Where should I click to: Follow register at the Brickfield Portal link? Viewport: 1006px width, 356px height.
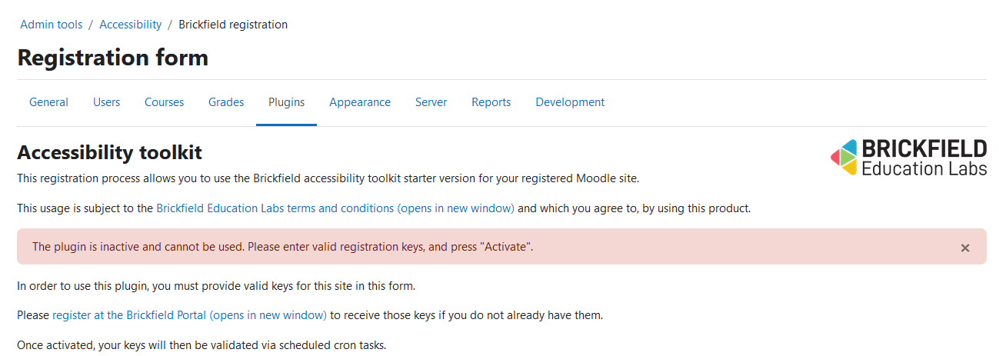[189, 315]
